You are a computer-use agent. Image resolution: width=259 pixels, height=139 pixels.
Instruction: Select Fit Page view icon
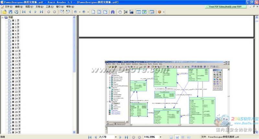(99, 12)
